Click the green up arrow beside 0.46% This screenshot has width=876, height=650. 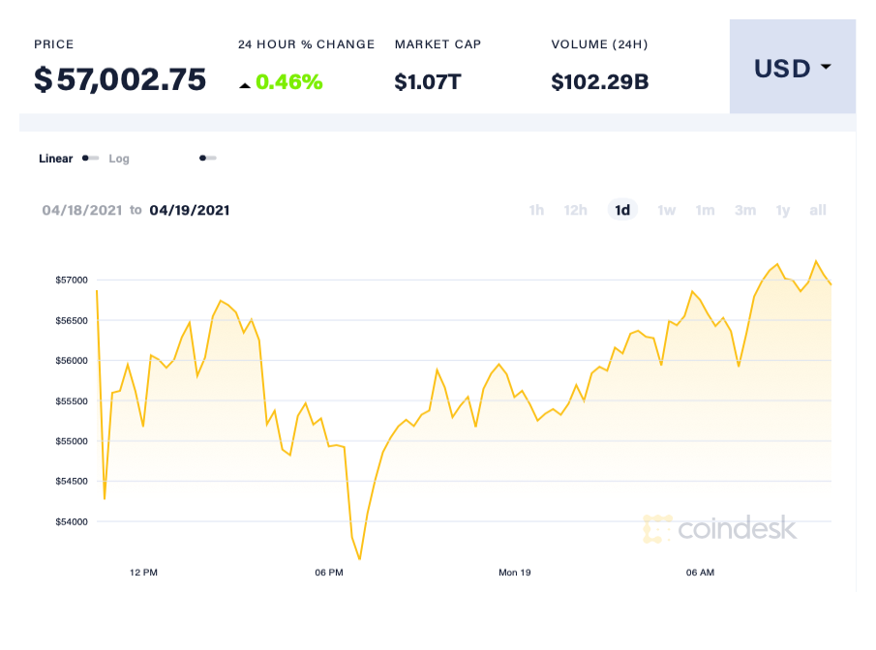click(x=245, y=84)
